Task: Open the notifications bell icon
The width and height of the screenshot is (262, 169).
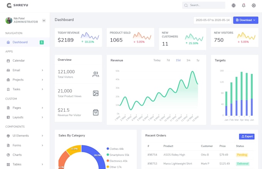Action: (x=244, y=5)
